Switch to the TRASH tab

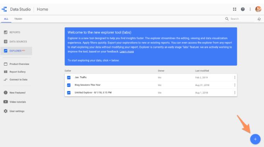(x=18, y=19)
